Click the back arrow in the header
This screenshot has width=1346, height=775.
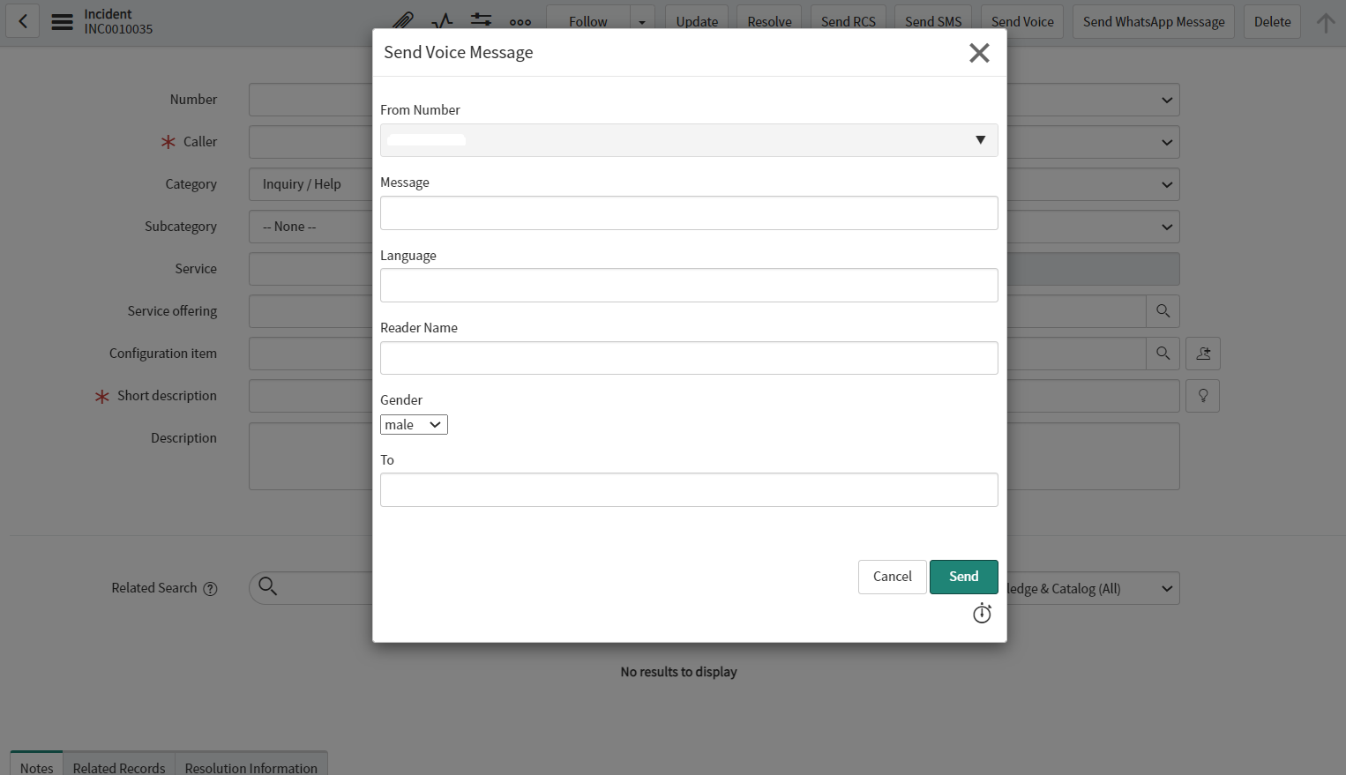(23, 21)
